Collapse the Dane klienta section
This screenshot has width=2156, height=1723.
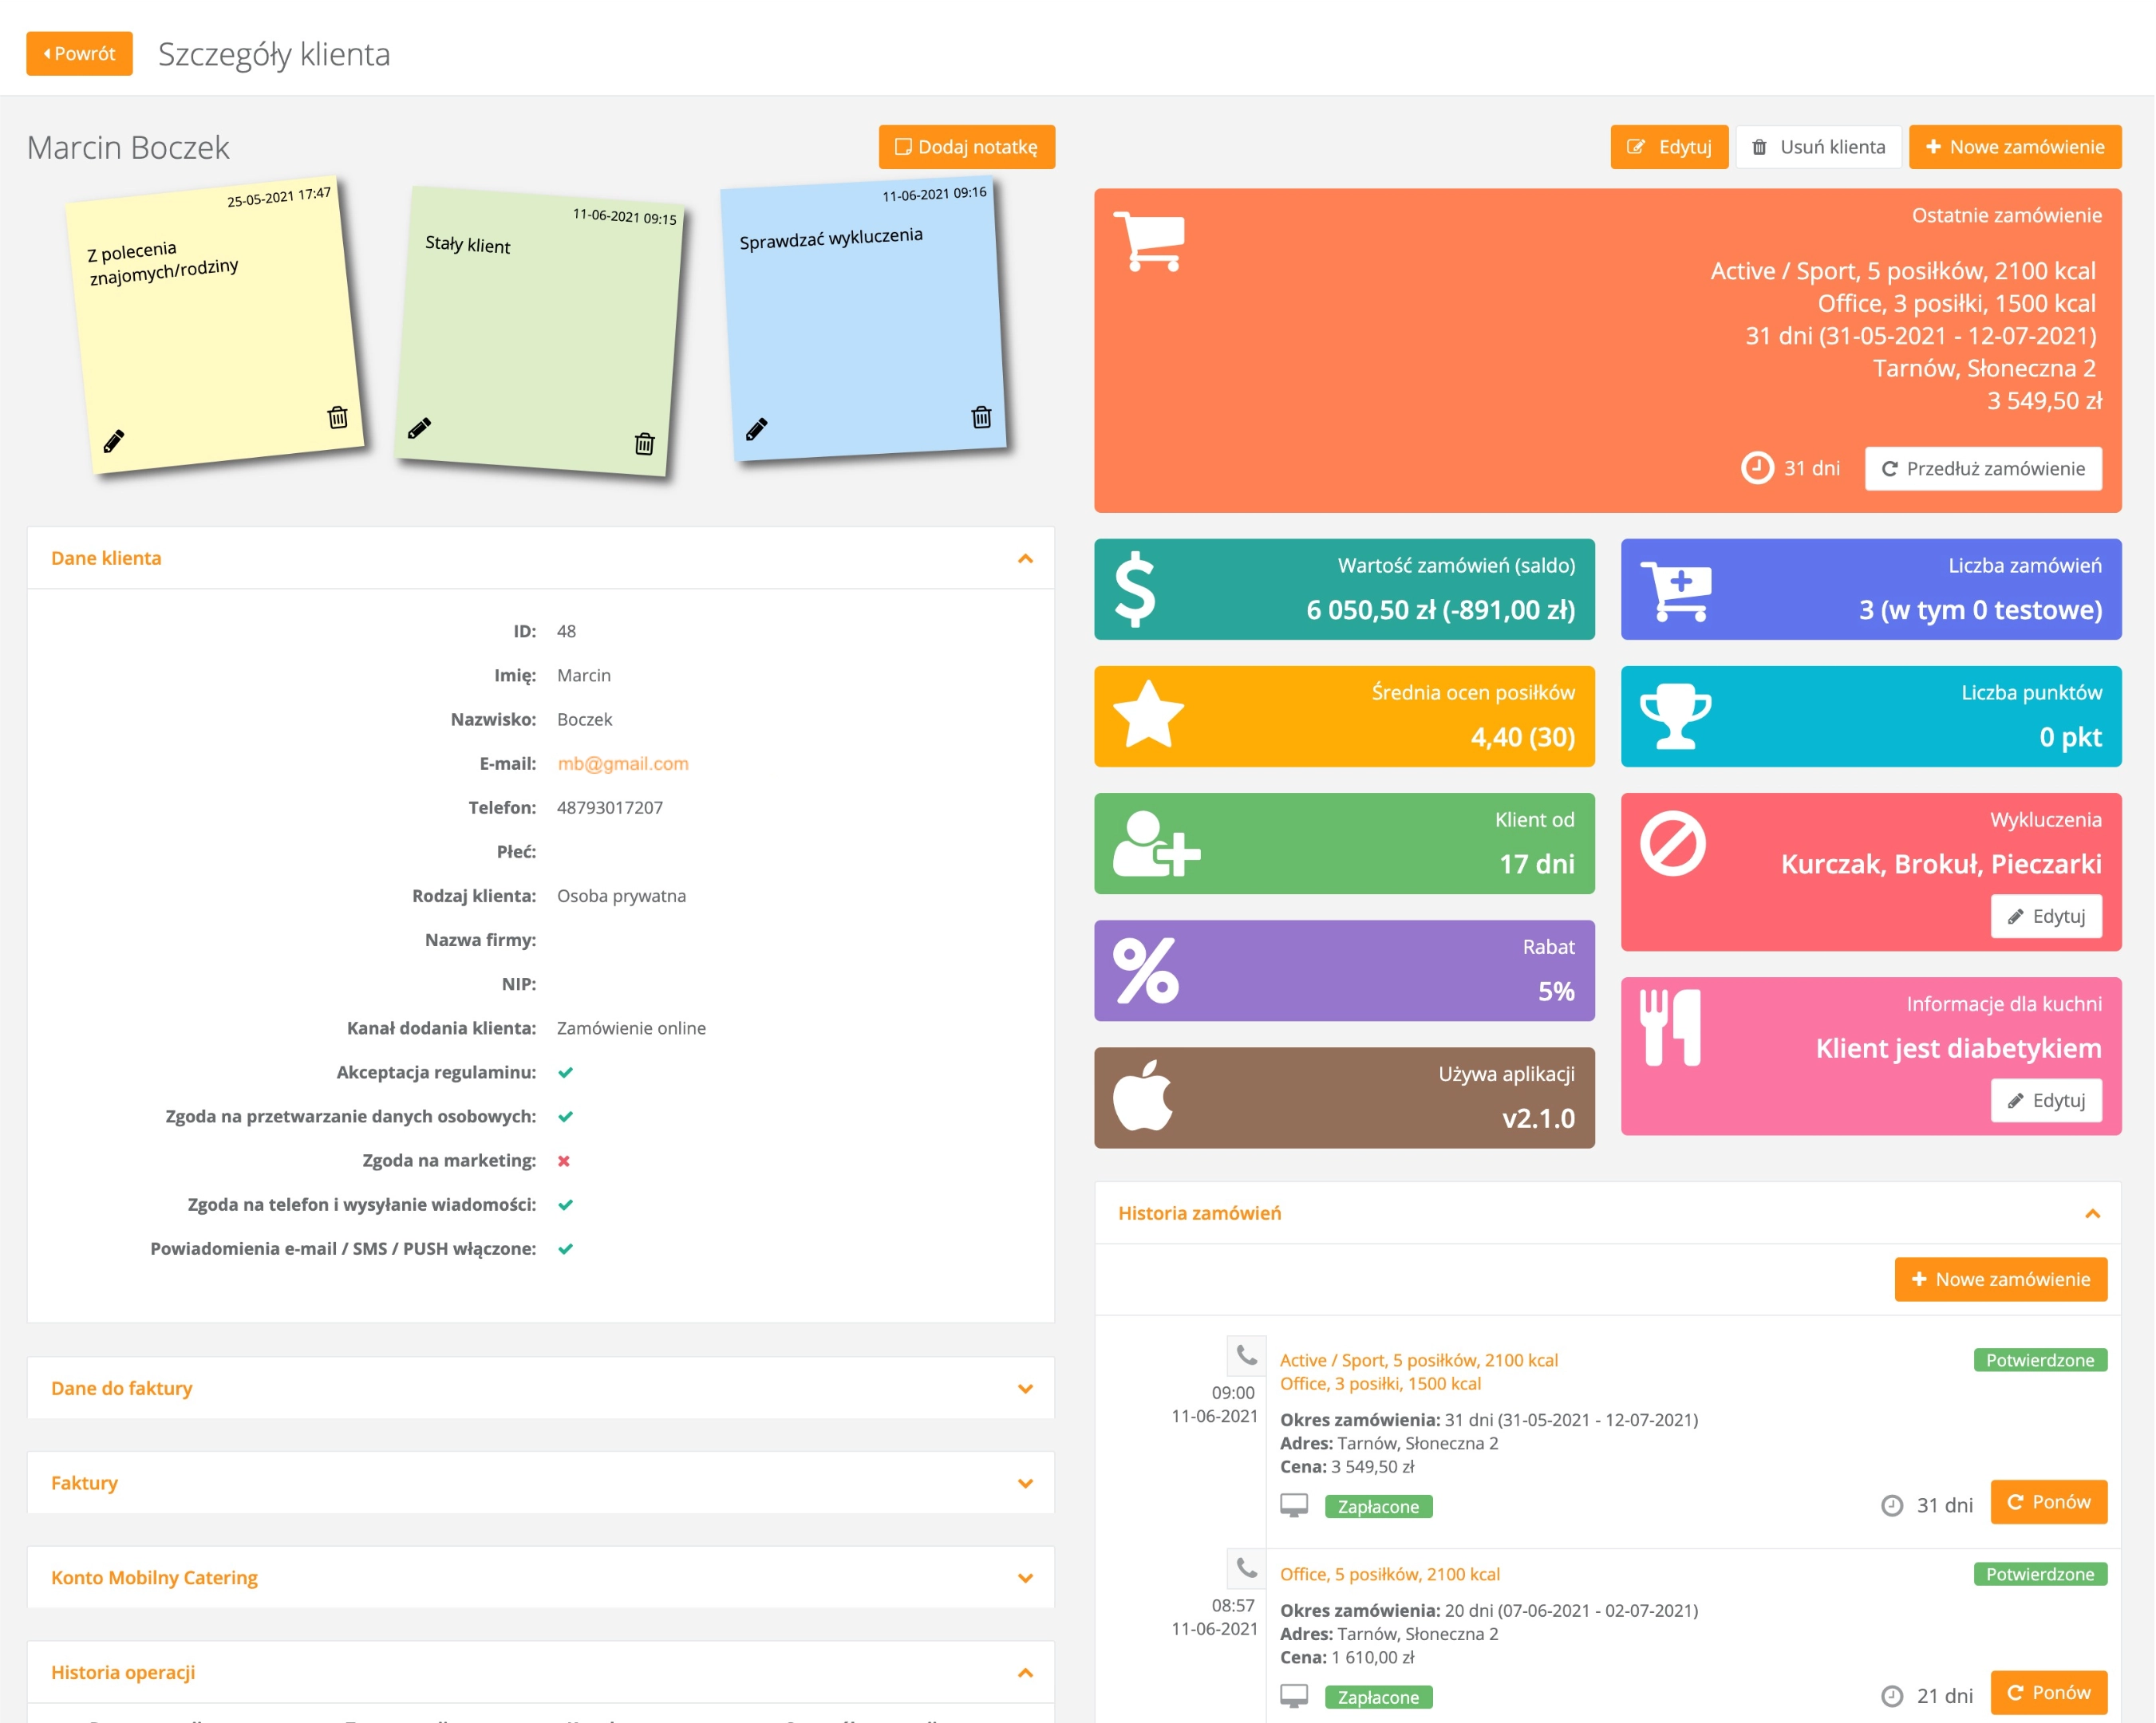(x=1025, y=558)
